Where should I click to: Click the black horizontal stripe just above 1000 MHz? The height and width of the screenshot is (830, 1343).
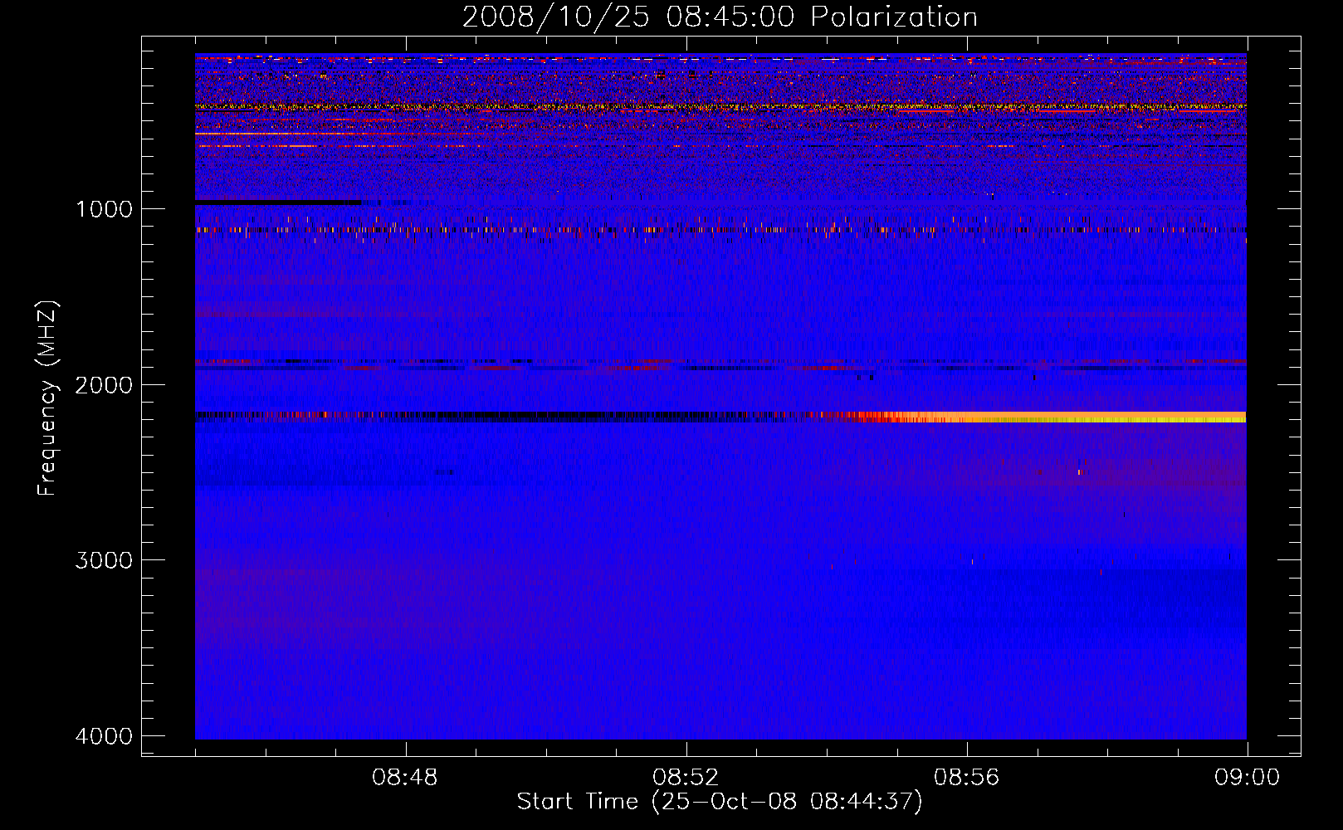pos(278,203)
